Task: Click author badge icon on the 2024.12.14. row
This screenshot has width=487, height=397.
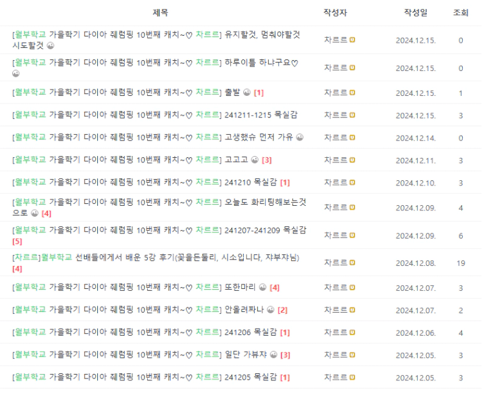Action: tap(352, 137)
